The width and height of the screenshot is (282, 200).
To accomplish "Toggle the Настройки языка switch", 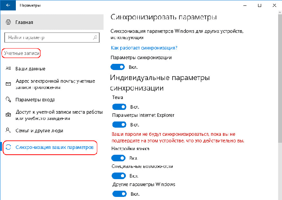I will point(118,158).
